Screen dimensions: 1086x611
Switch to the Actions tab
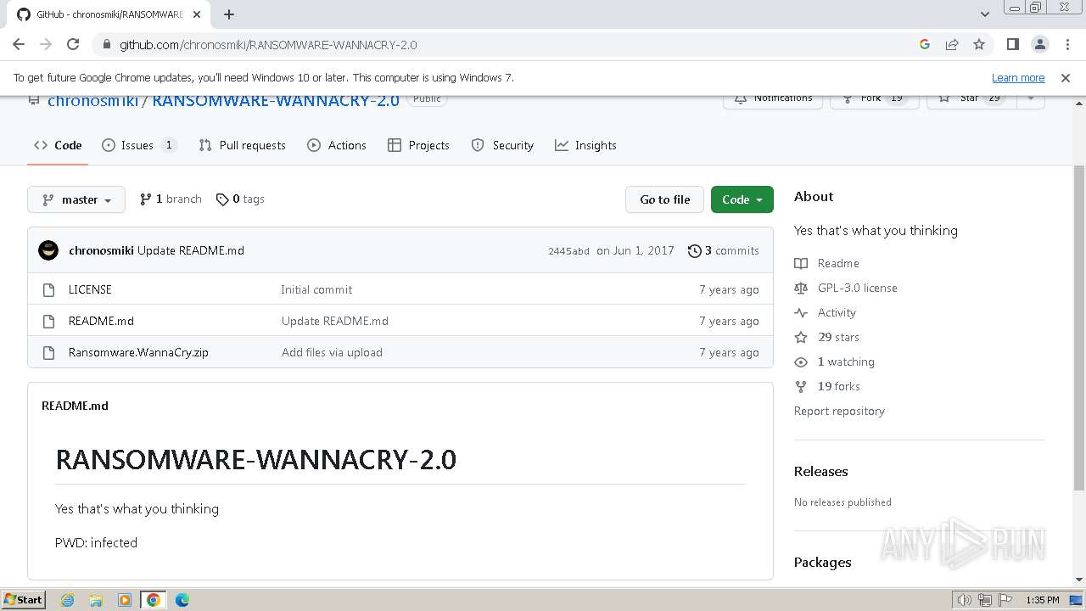337,145
